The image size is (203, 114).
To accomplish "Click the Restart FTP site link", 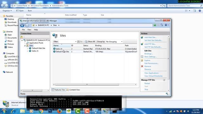I will pos(147,83).
